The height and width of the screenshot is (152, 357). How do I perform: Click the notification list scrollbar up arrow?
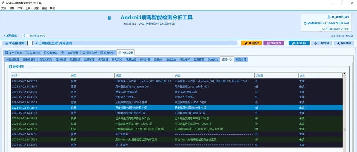pyautogui.click(x=344, y=74)
